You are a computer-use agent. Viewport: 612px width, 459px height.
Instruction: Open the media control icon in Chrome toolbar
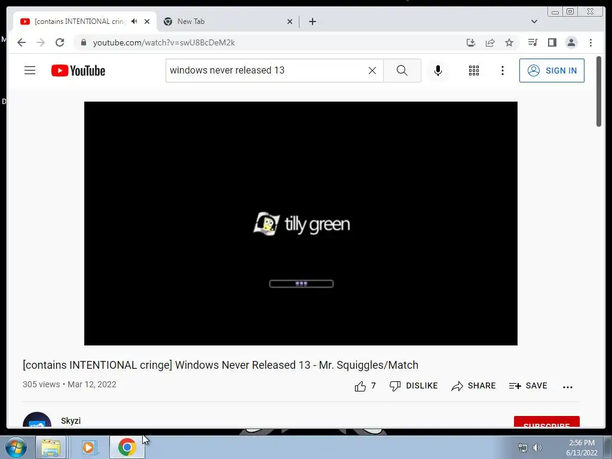pyautogui.click(x=533, y=42)
